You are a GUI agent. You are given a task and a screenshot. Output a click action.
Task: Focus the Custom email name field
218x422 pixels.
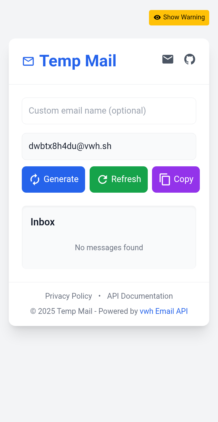109,111
